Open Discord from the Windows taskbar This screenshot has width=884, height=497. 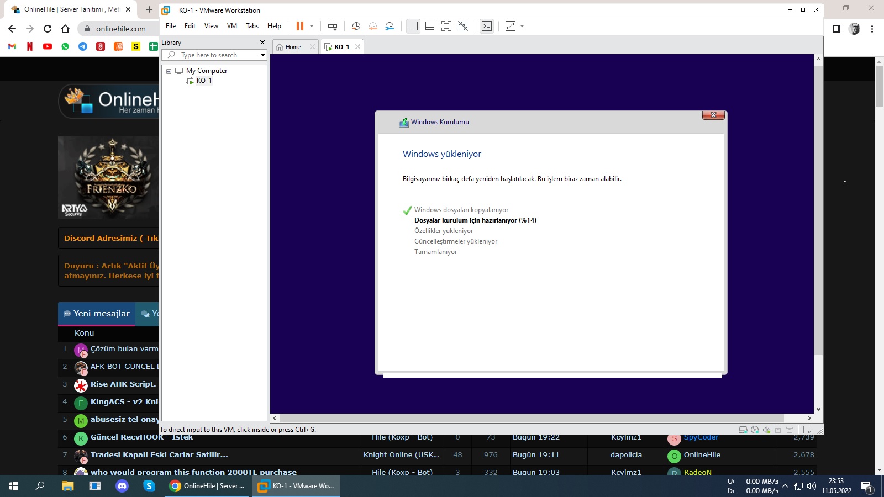pyautogui.click(x=122, y=486)
